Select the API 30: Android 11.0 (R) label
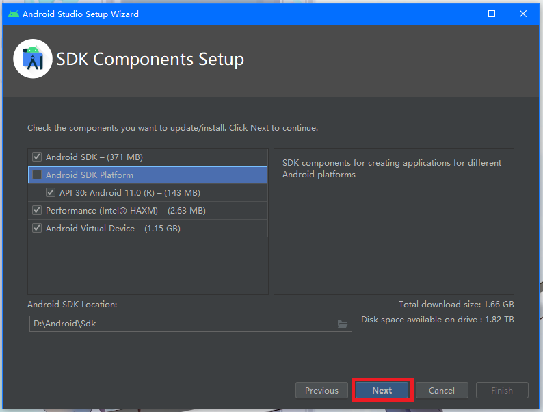 pyautogui.click(x=130, y=193)
